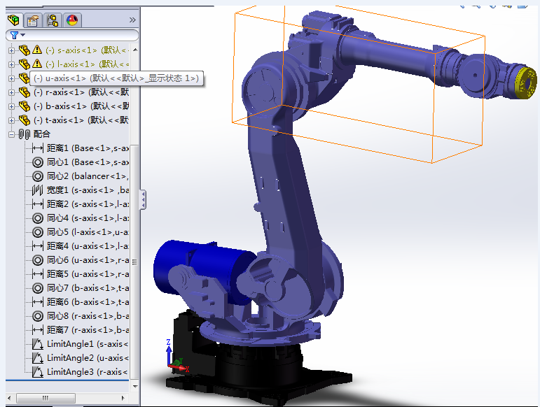The image size is (540, 407).
Task: Click the 同心4 concentric mate icon
Action: tap(38, 218)
